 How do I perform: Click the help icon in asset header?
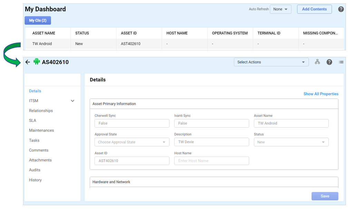(329, 62)
